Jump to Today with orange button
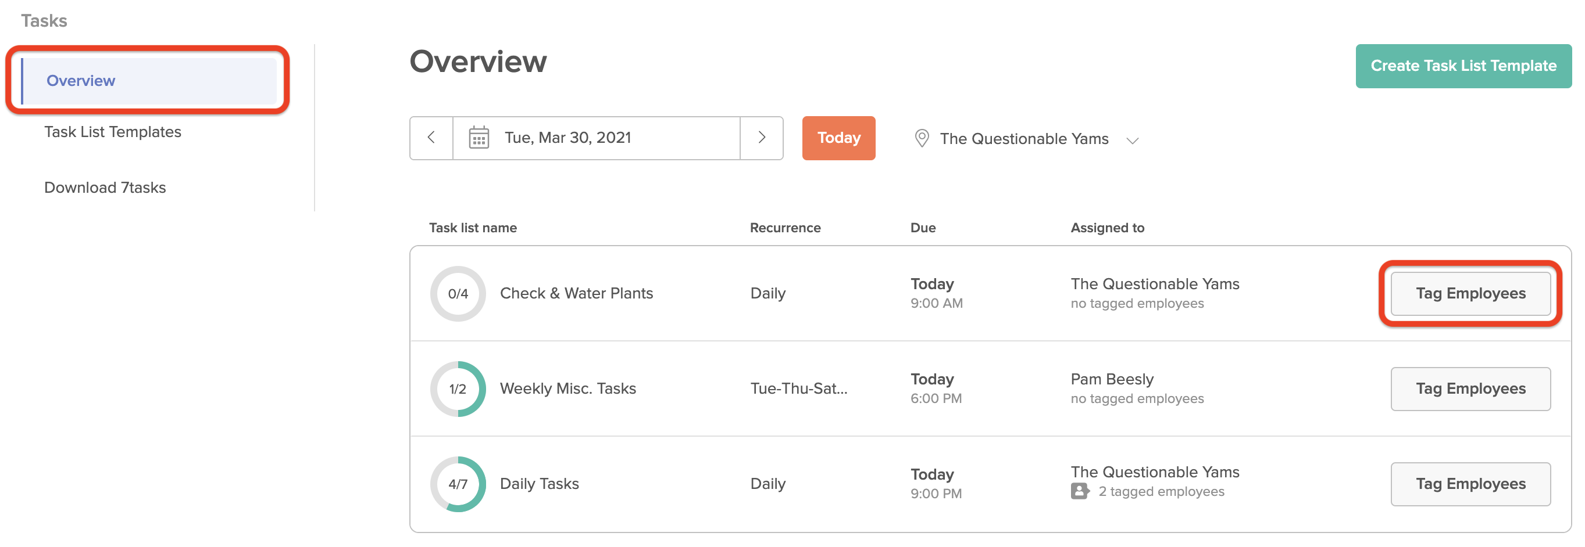The image size is (1585, 547). (x=838, y=138)
